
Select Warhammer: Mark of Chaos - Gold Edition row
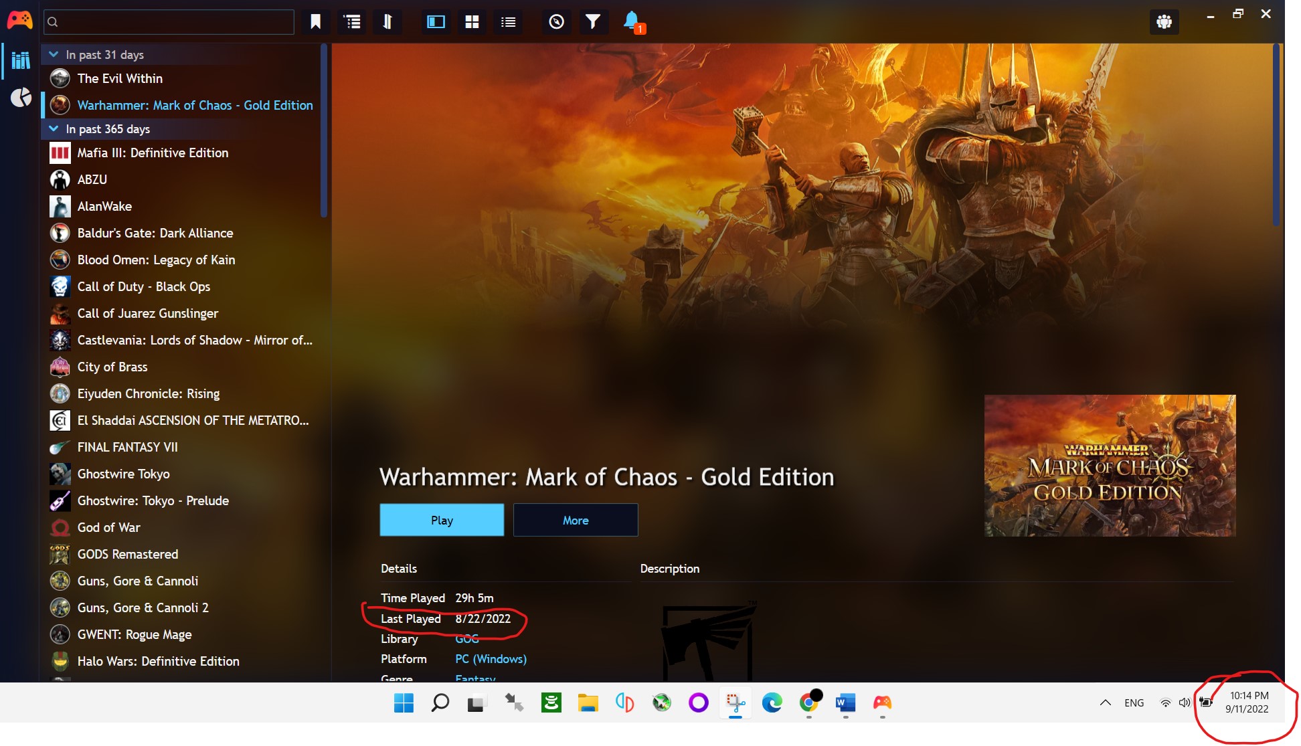click(x=181, y=105)
